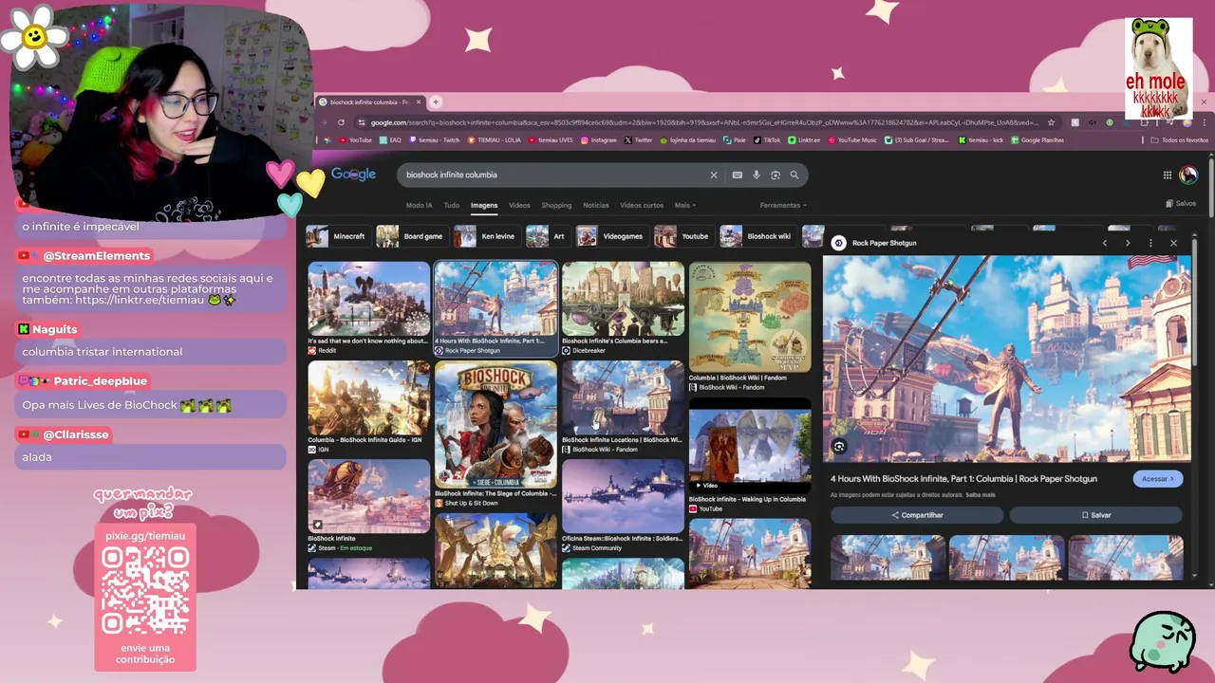Filter images by Art chip

click(x=548, y=236)
